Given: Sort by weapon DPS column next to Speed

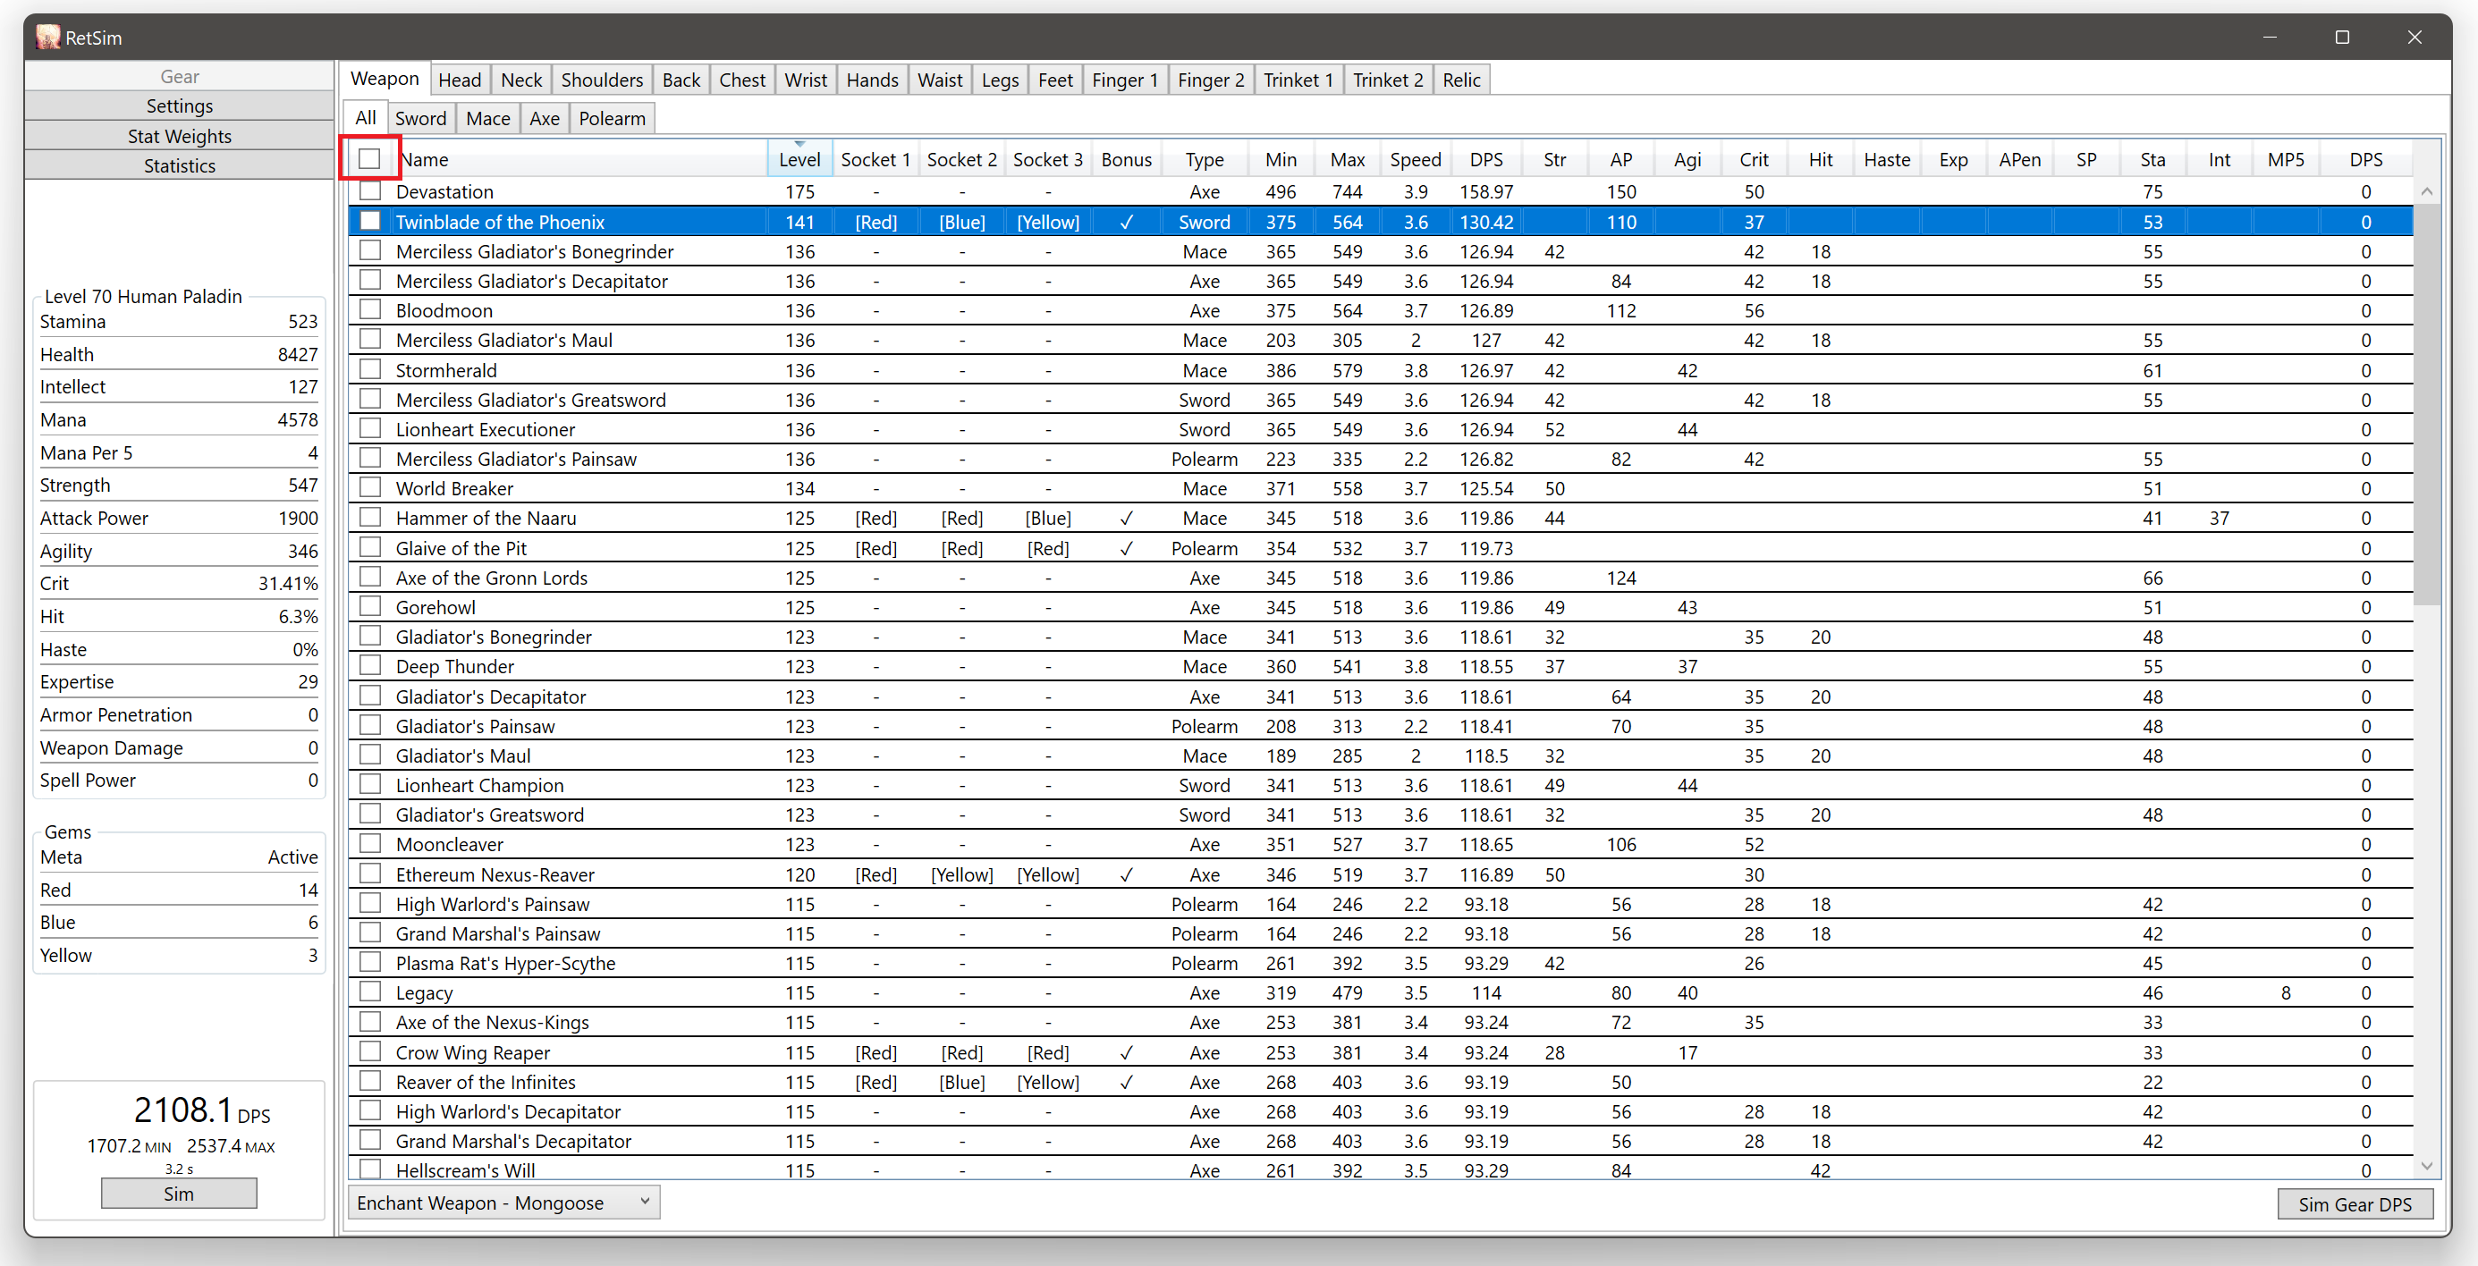Looking at the screenshot, I should click(1486, 159).
